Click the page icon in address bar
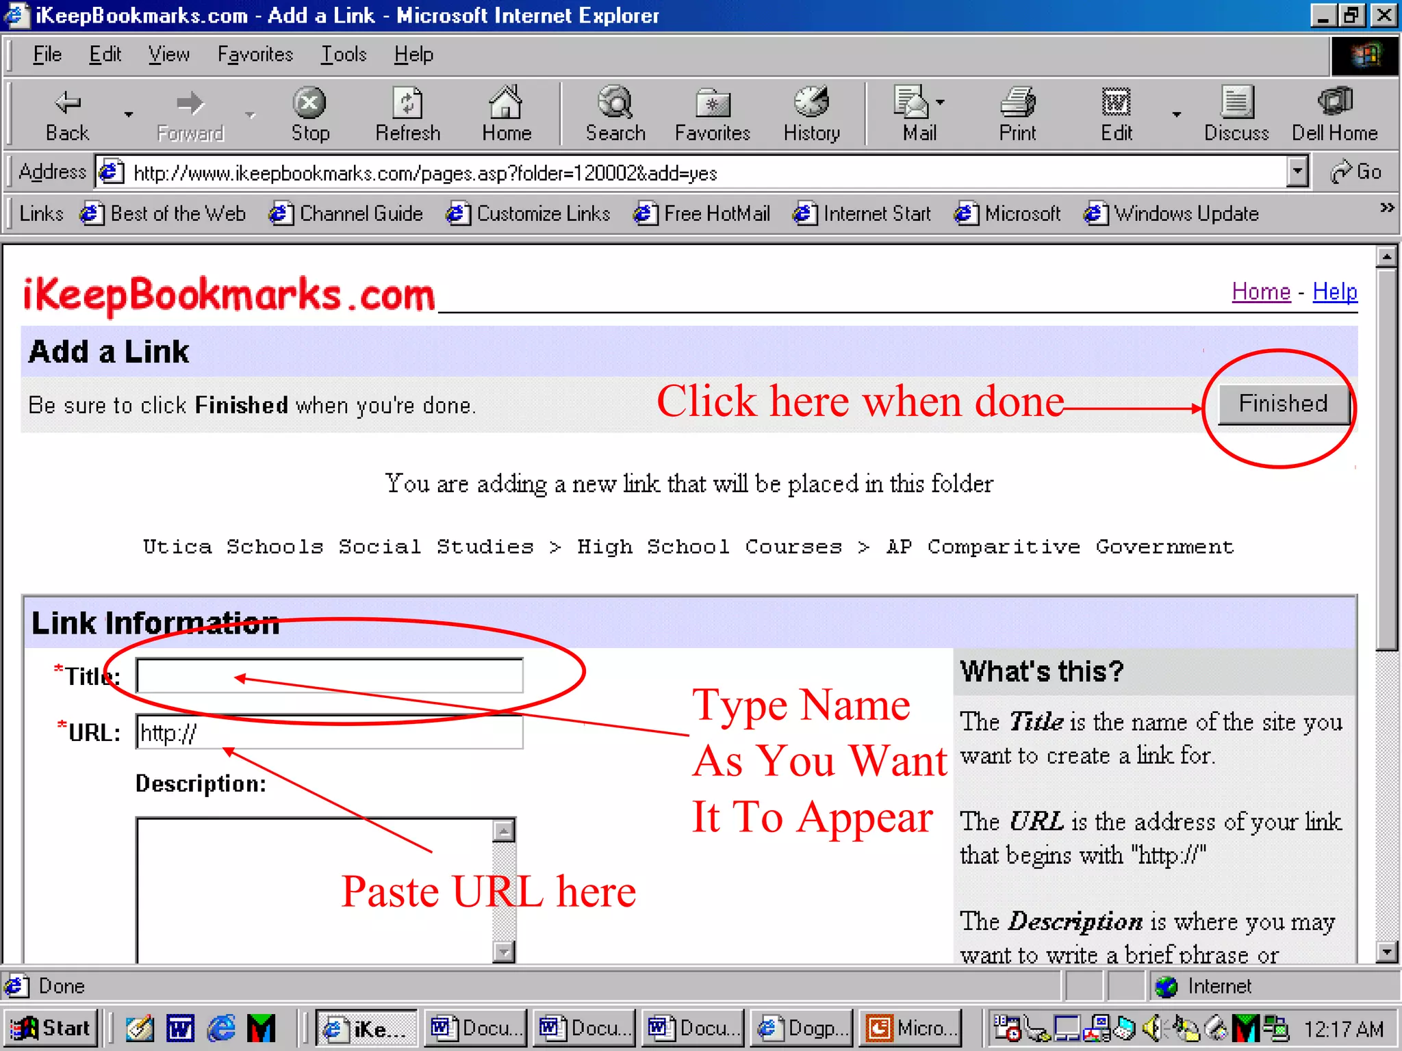 tap(111, 172)
